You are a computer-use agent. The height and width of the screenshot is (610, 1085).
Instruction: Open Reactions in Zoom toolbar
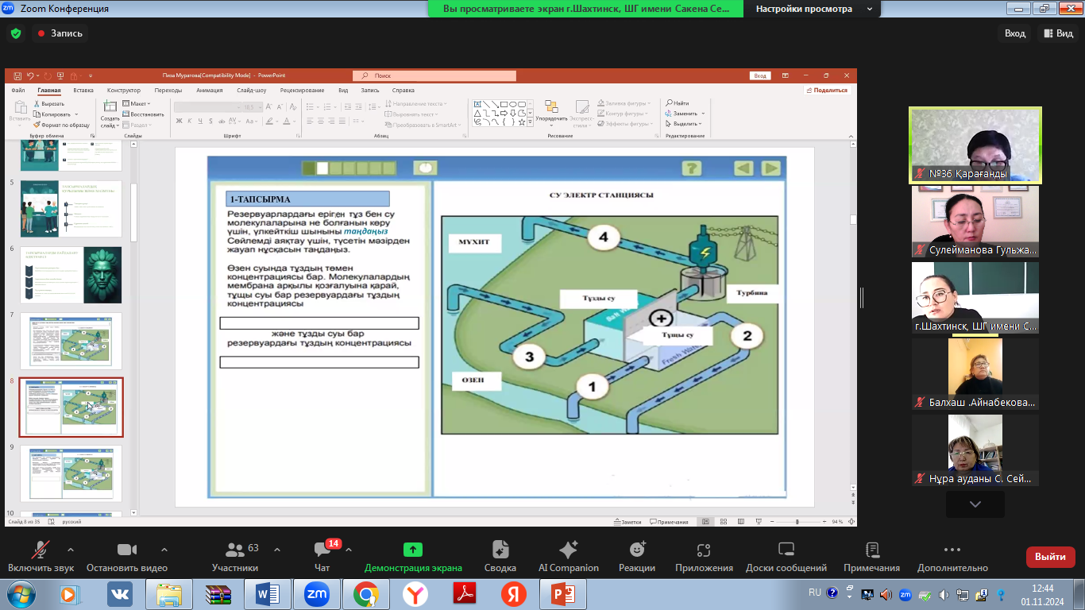[637, 556]
